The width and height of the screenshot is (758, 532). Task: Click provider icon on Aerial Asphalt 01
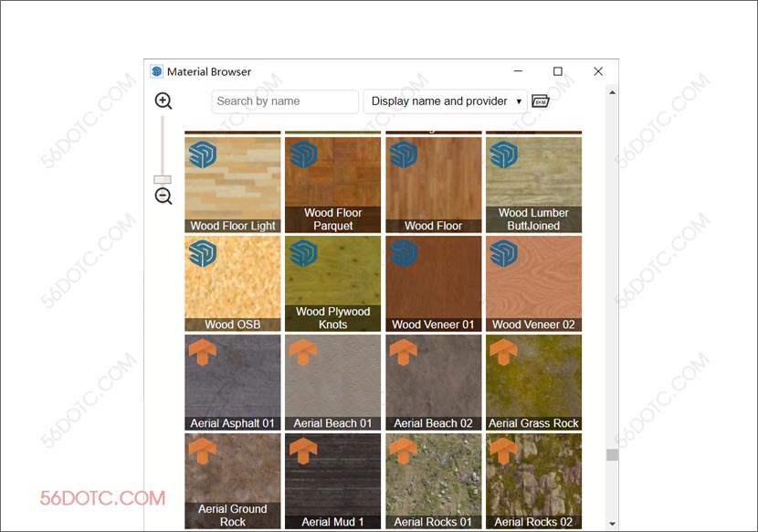tap(202, 353)
